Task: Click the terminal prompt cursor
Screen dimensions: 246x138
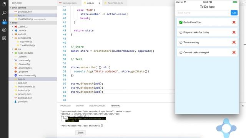Action: [101, 126]
